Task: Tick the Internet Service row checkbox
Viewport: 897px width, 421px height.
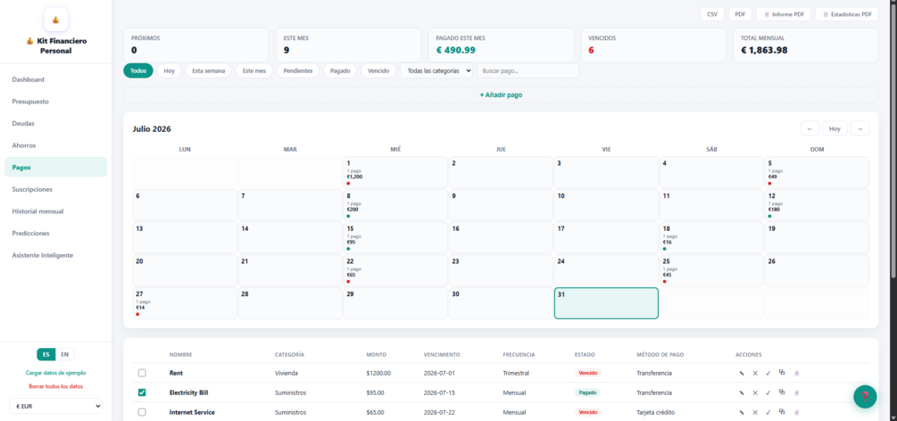Action: tap(142, 412)
